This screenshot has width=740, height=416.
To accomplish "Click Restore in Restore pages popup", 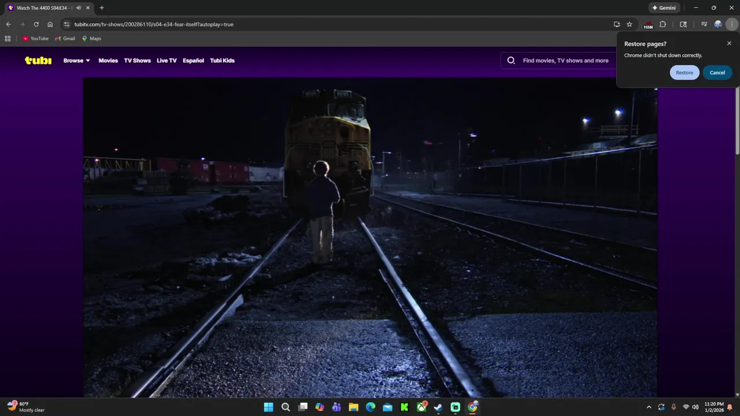I will tap(684, 73).
